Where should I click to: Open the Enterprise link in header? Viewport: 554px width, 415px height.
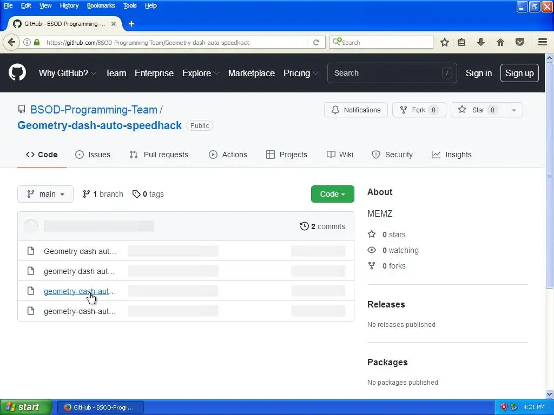tap(154, 73)
